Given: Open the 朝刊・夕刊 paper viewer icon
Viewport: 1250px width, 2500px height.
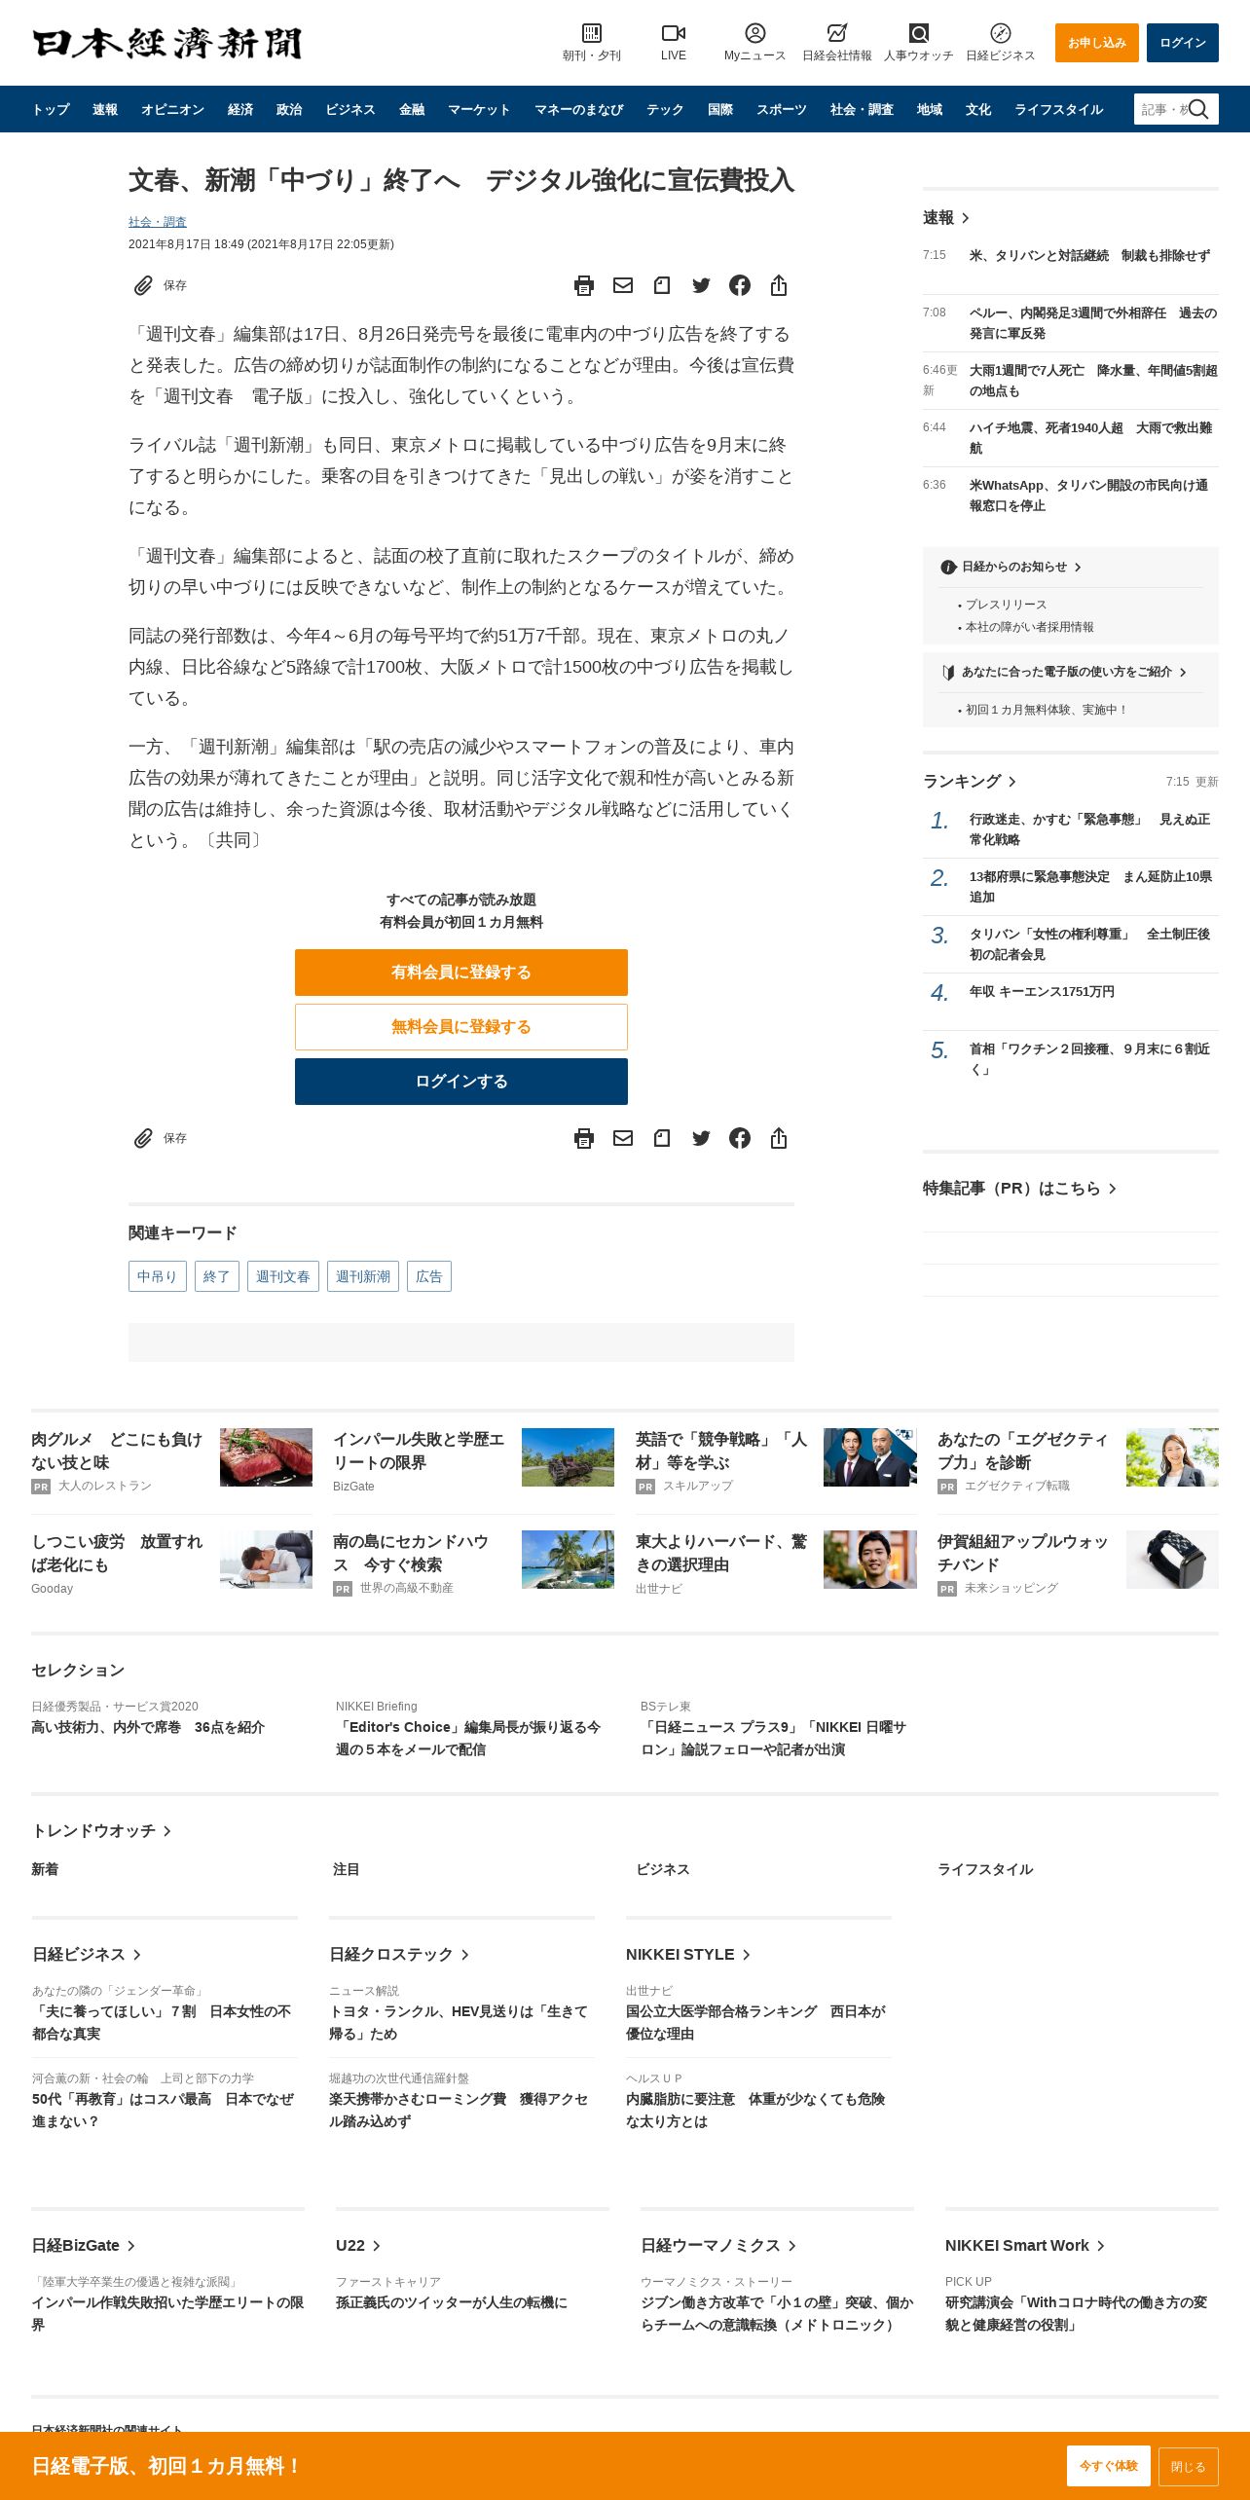Looking at the screenshot, I should pos(591,33).
